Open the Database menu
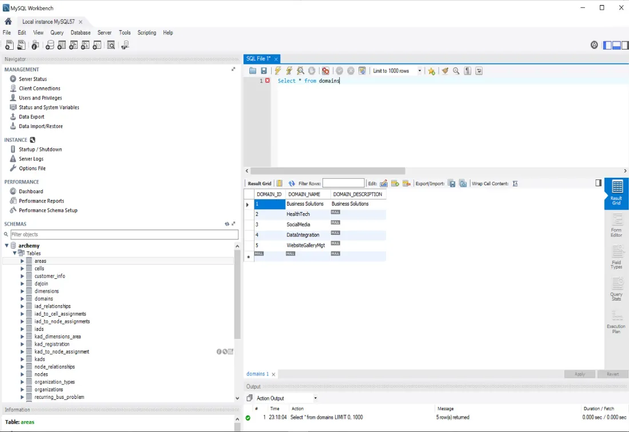This screenshot has height=432, width=629. pos(80,33)
